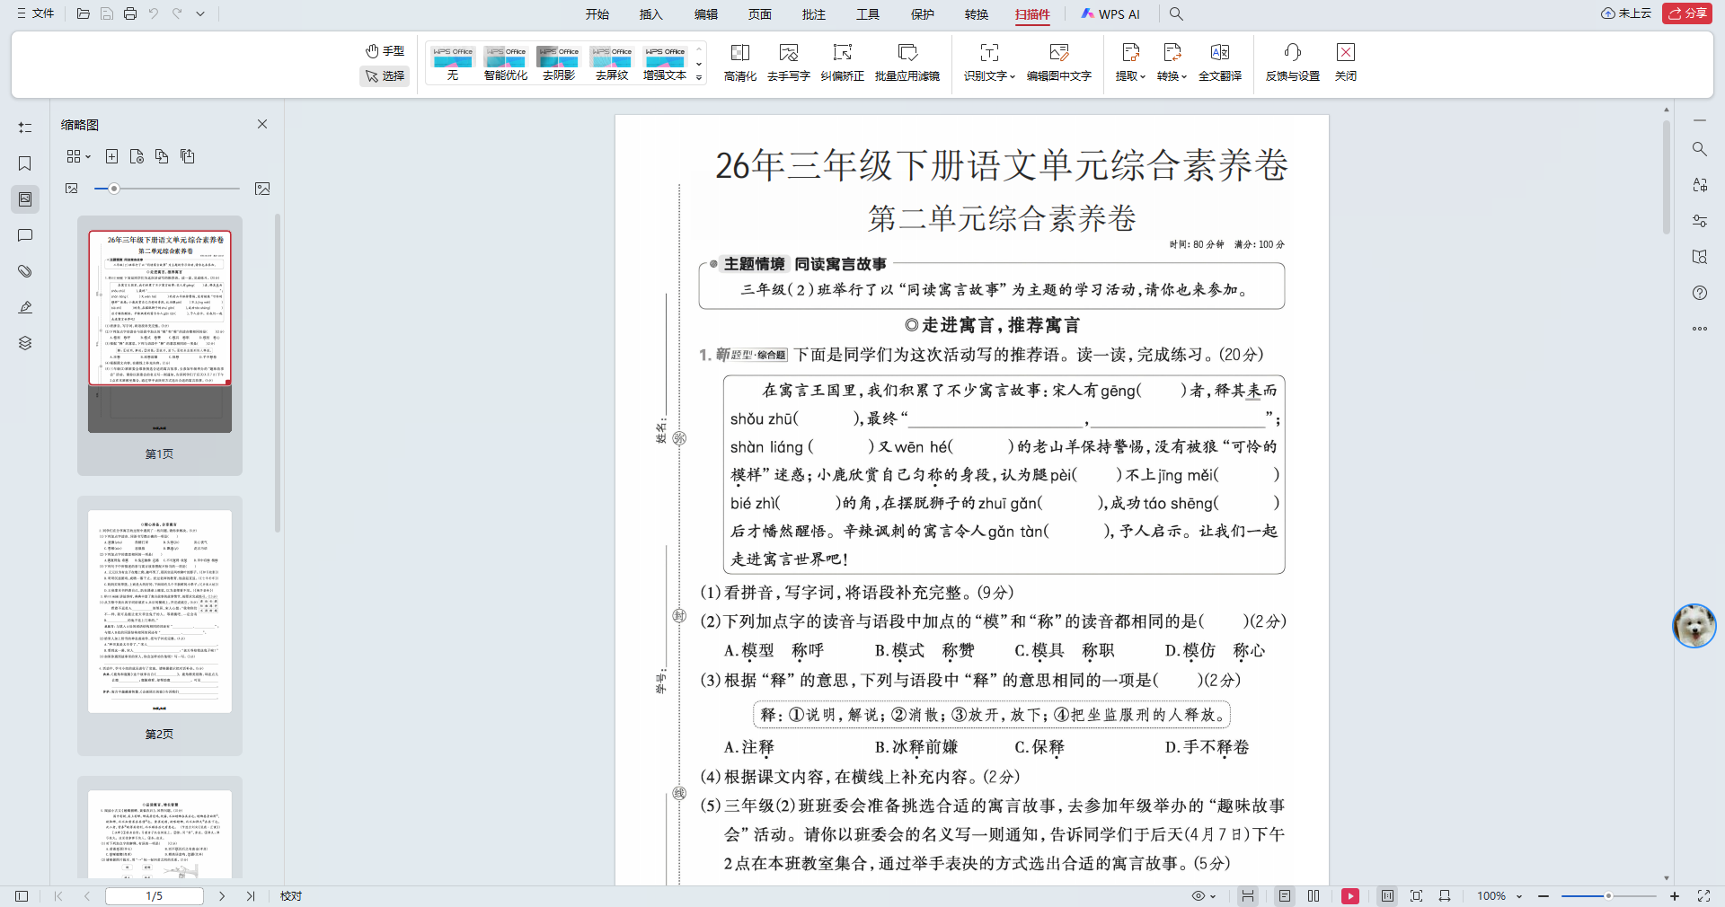Click the 反馈与设置 icon
Viewport: 1725px width, 907px height.
(x=1291, y=61)
